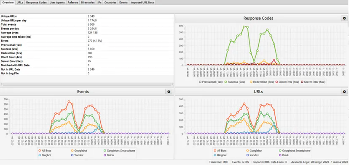Toggle Bingbot legend in Events chart

click(45, 155)
